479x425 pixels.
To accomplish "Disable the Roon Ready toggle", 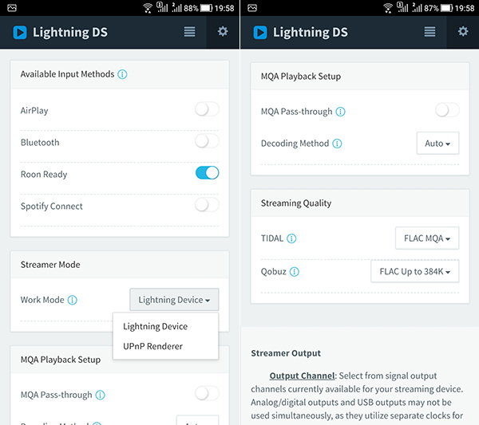I will 207,173.
